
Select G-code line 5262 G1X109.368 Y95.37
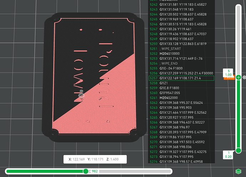click(x=181, y=103)
